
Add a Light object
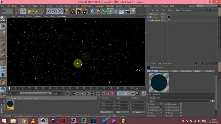point(133,11)
